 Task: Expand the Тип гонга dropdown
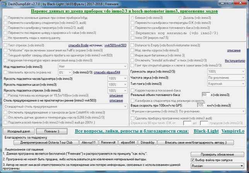pos(226,84)
